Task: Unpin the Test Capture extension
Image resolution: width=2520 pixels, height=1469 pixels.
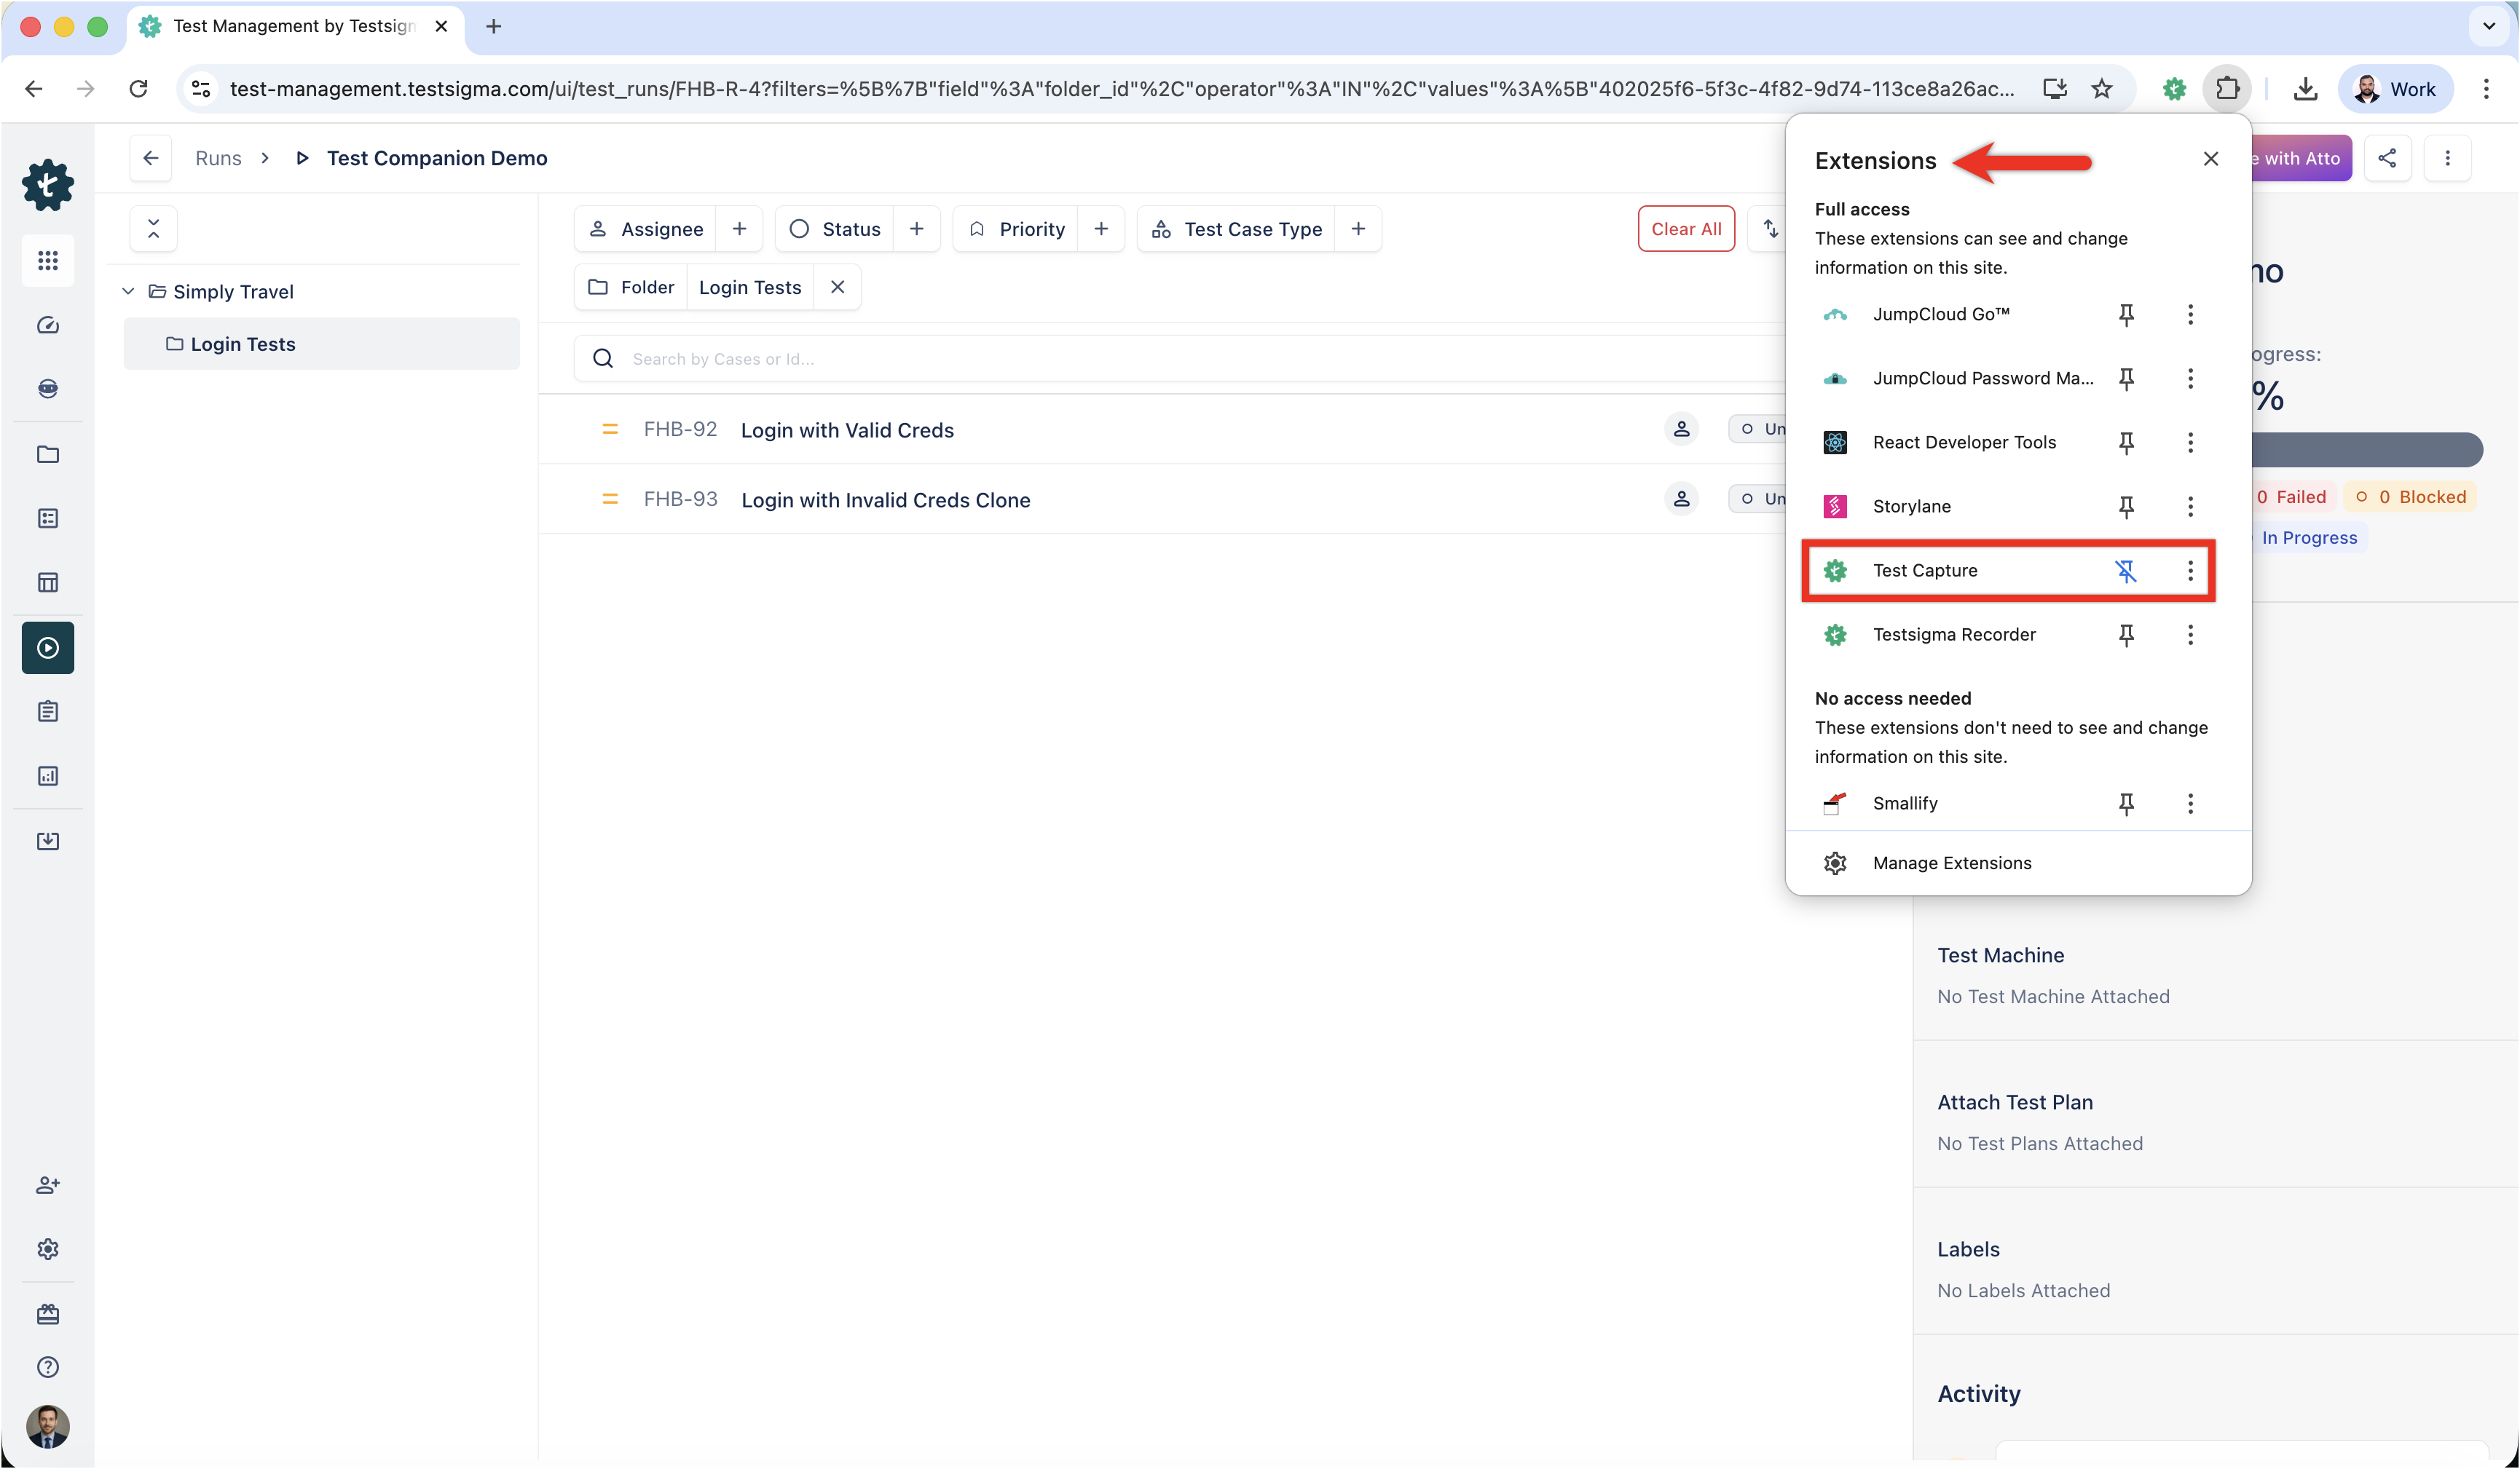Action: click(x=2125, y=571)
